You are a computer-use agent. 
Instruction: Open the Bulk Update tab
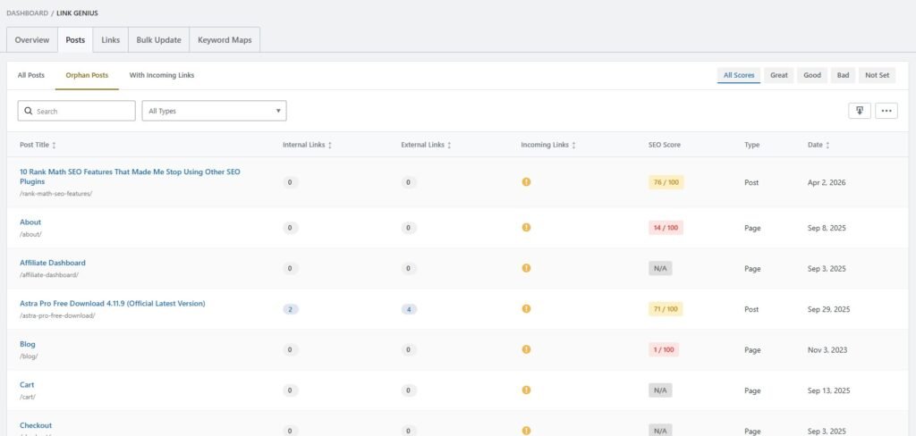[x=158, y=40]
